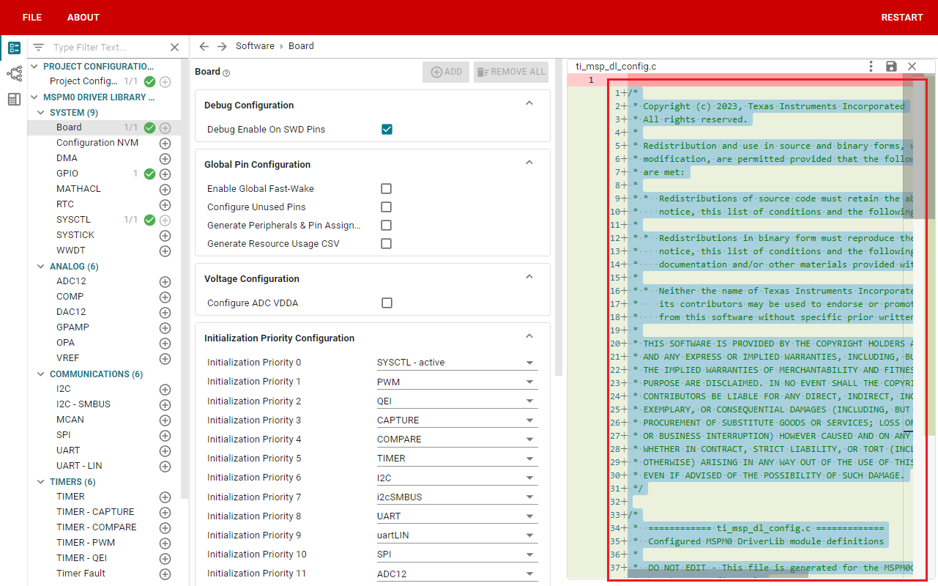
Task: Click the Board settings panel scrollbar
Action: [x=559, y=216]
